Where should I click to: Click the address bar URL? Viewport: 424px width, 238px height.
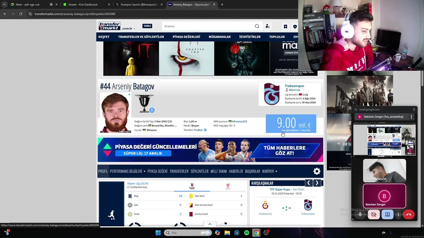pyautogui.click(x=75, y=14)
